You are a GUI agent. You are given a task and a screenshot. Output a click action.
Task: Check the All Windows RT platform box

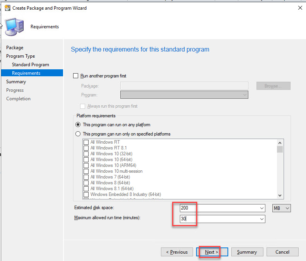coord(86,142)
